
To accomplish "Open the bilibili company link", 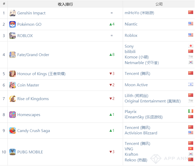I will 130,52.
